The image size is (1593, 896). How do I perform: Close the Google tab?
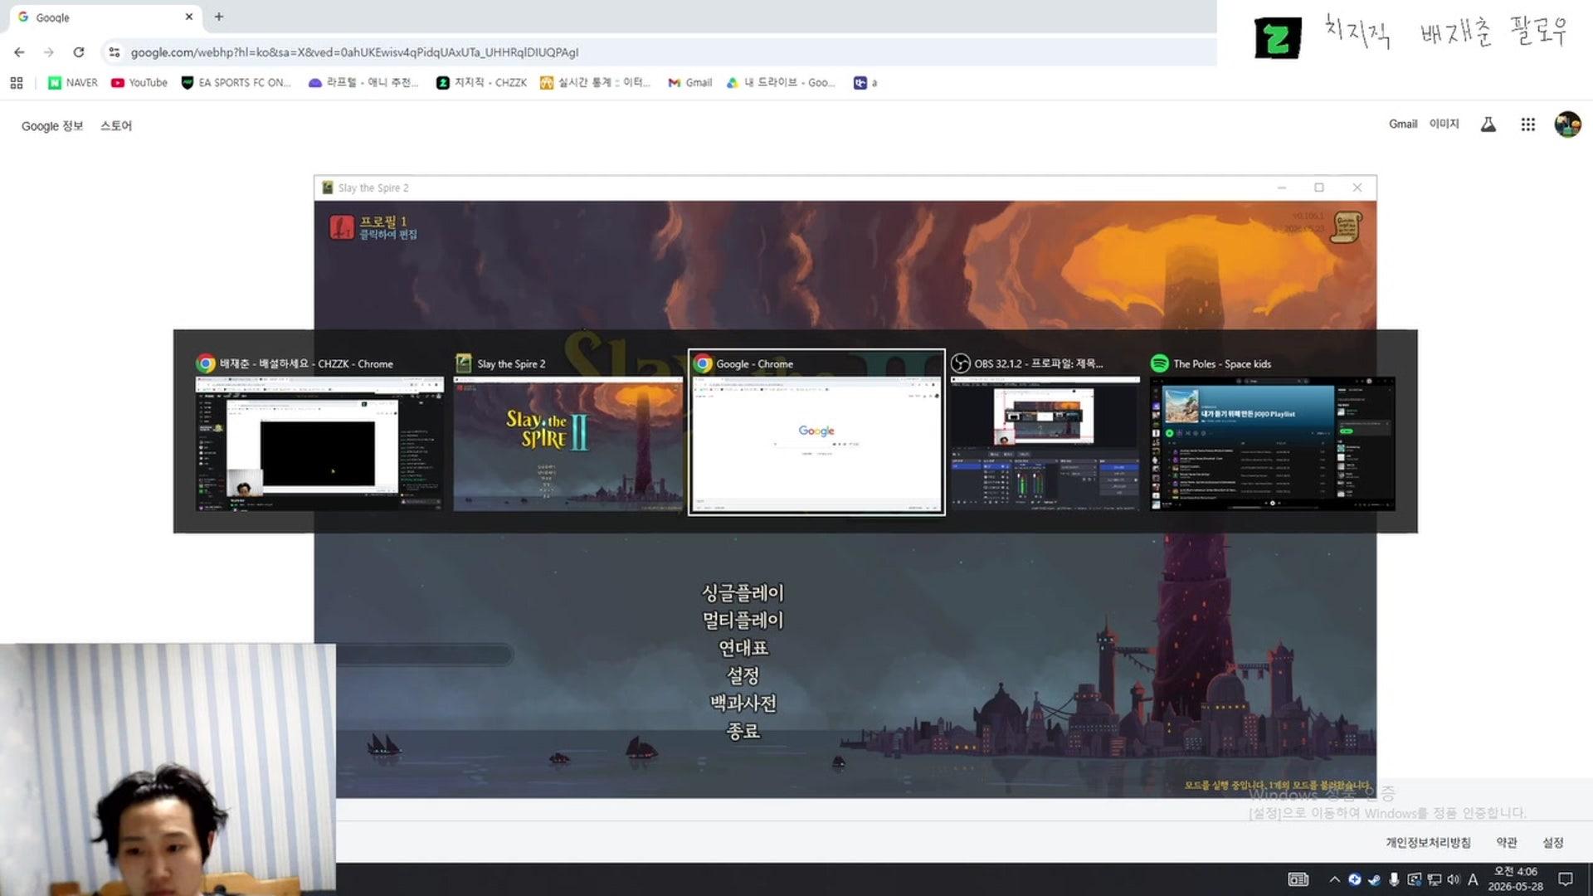pyautogui.click(x=189, y=17)
